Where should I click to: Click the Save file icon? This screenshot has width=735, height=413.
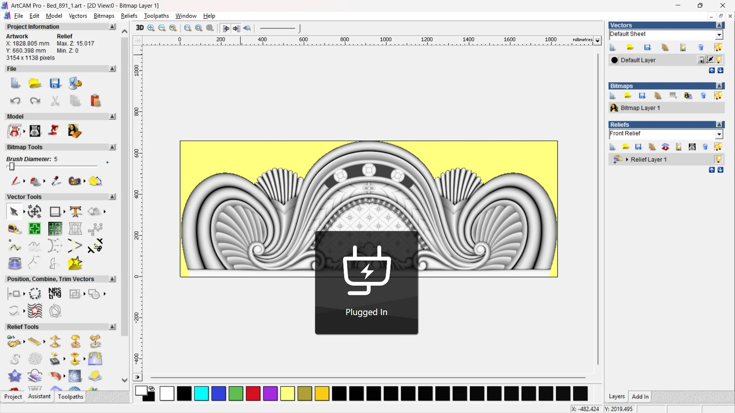coord(55,83)
